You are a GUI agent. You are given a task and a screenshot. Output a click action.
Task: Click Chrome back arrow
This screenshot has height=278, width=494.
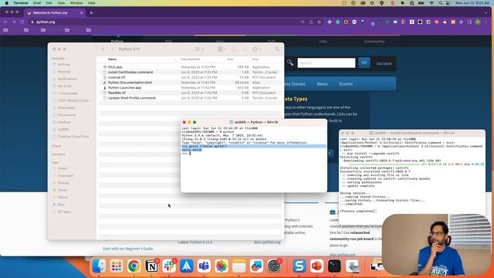[x=5, y=22]
